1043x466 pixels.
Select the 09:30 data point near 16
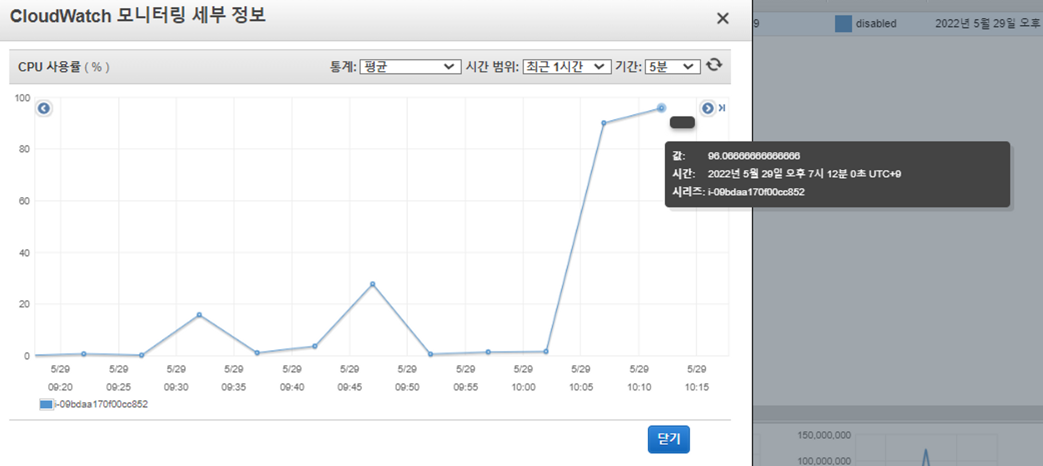199,315
